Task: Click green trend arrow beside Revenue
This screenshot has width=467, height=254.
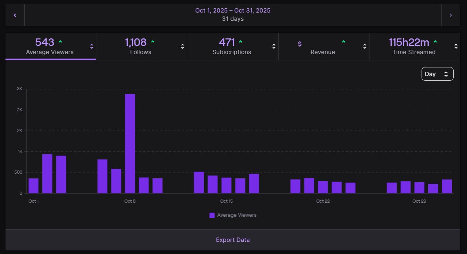Action: coord(344,42)
